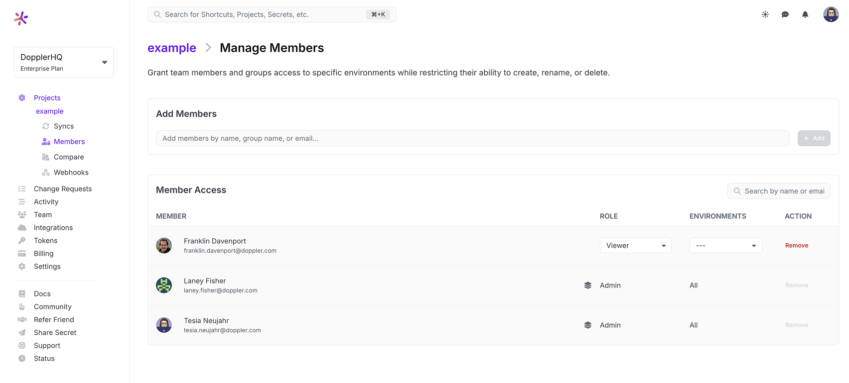The height and width of the screenshot is (383, 849).
Task: Click the Billing card icon
Action: coord(22,254)
